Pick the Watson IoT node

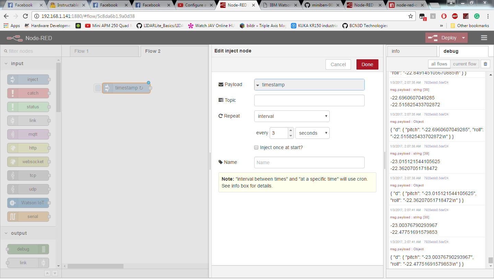coord(28,203)
